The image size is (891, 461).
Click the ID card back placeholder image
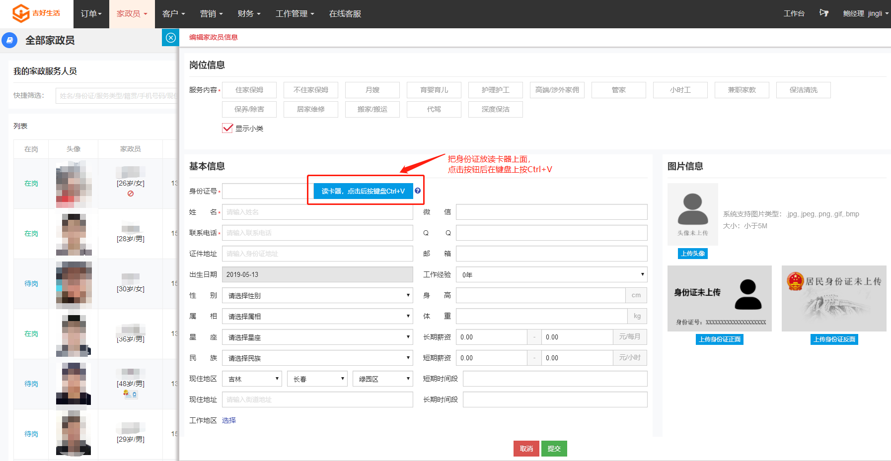tap(834, 298)
